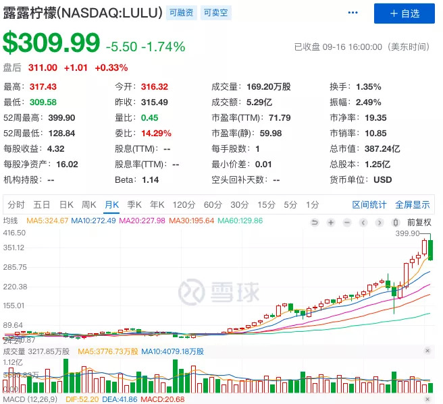Click the MA5:324.67 moving average label

47,221
